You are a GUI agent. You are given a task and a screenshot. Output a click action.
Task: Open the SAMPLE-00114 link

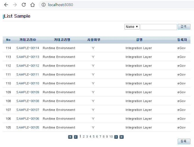click(x=28, y=48)
